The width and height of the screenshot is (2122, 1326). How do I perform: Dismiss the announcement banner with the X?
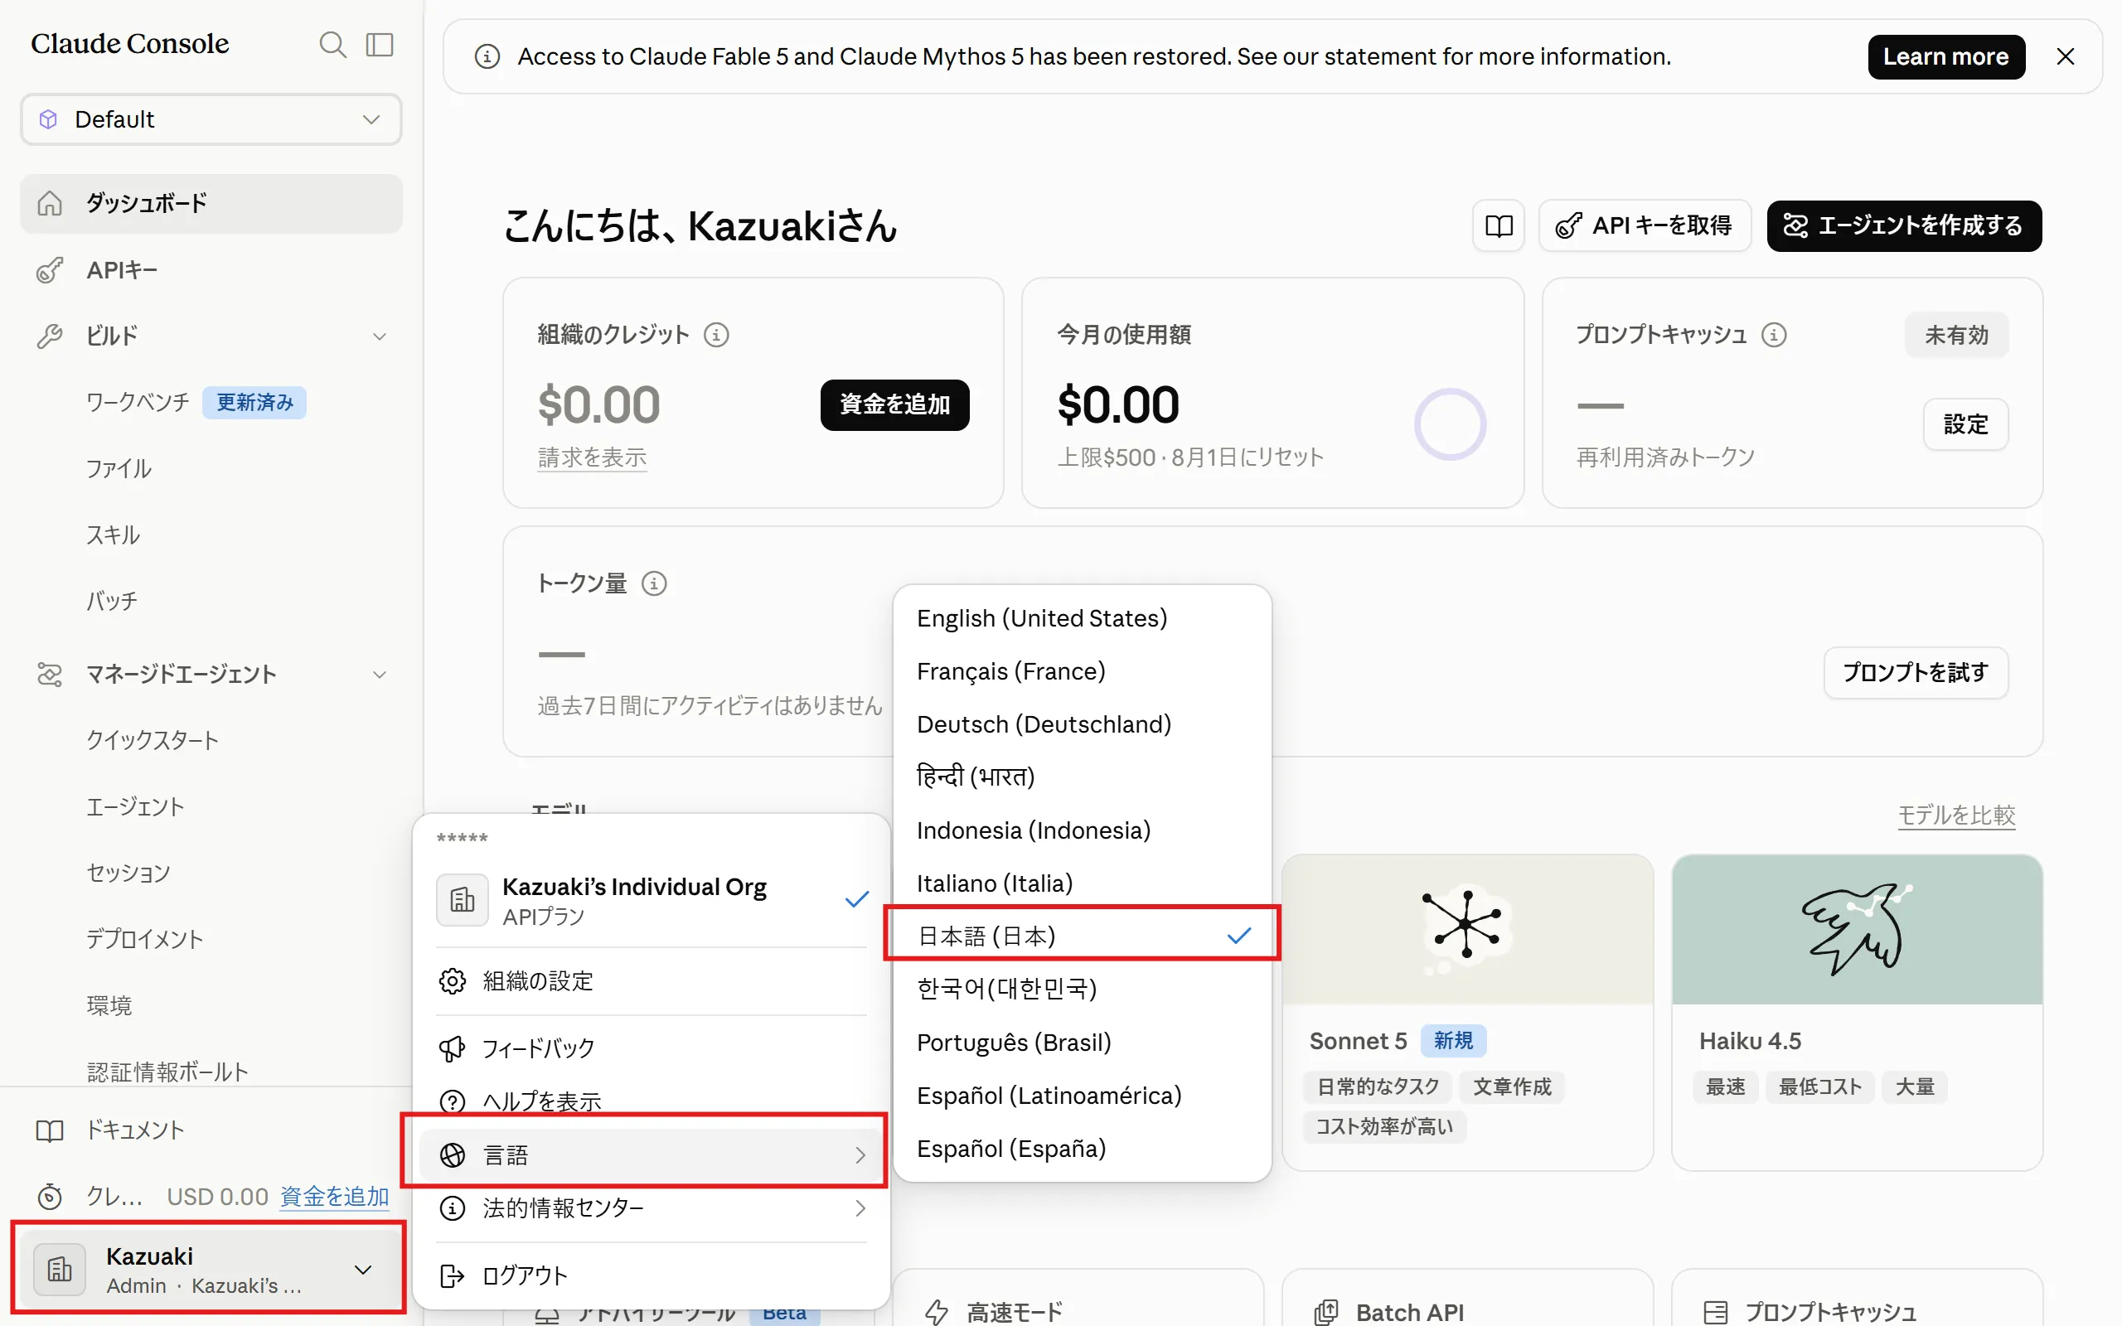coord(2065,57)
